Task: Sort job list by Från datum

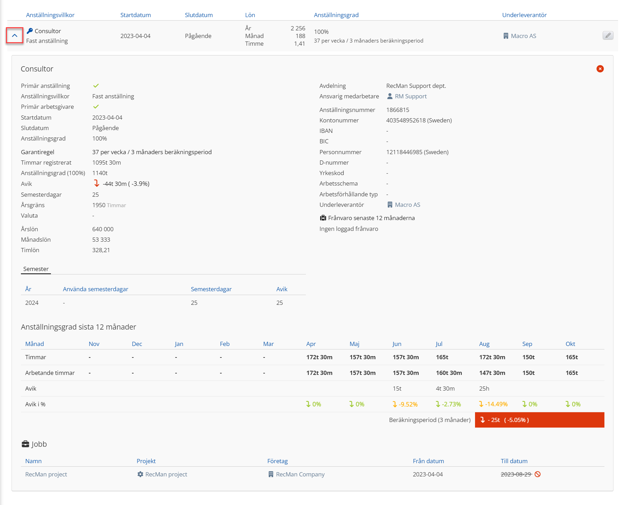Action: click(x=428, y=461)
